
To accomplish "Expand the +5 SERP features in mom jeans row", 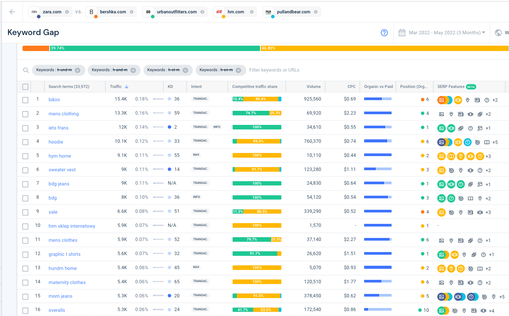I will coord(502,297).
